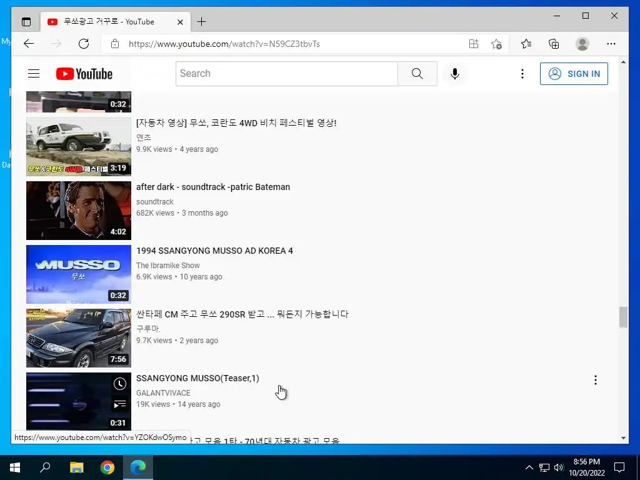Open Edge Settings and more menu
Screen dimensions: 640x480
(611, 44)
